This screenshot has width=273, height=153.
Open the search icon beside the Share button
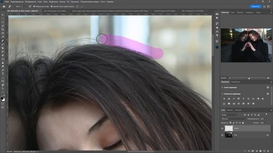click(264, 6)
